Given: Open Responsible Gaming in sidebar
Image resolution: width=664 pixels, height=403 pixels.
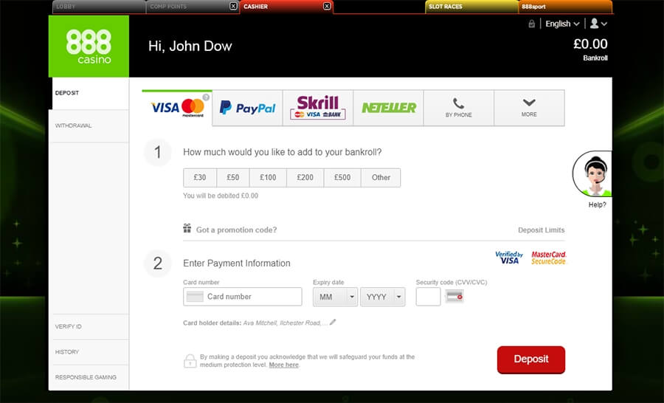Looking at the screenshot, I should [89, 378].
